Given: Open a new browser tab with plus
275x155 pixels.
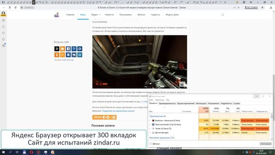Looking at the screenshot, I should pyautogui.click(x=225, y=2).
